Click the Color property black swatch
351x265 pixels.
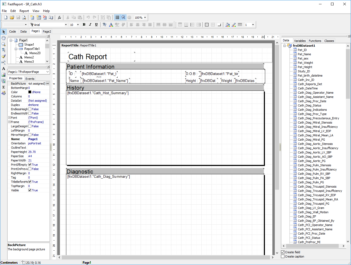coord(30,92)
